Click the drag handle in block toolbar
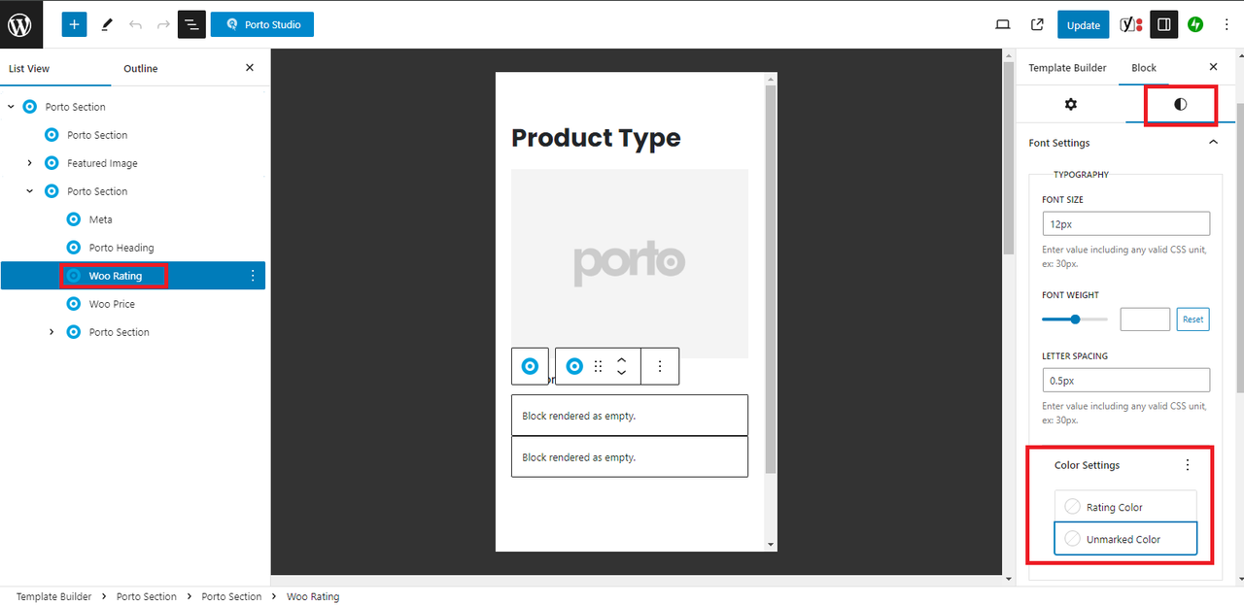The height and width of the screenshot is (605, 1244). click(x=598, y=366)
